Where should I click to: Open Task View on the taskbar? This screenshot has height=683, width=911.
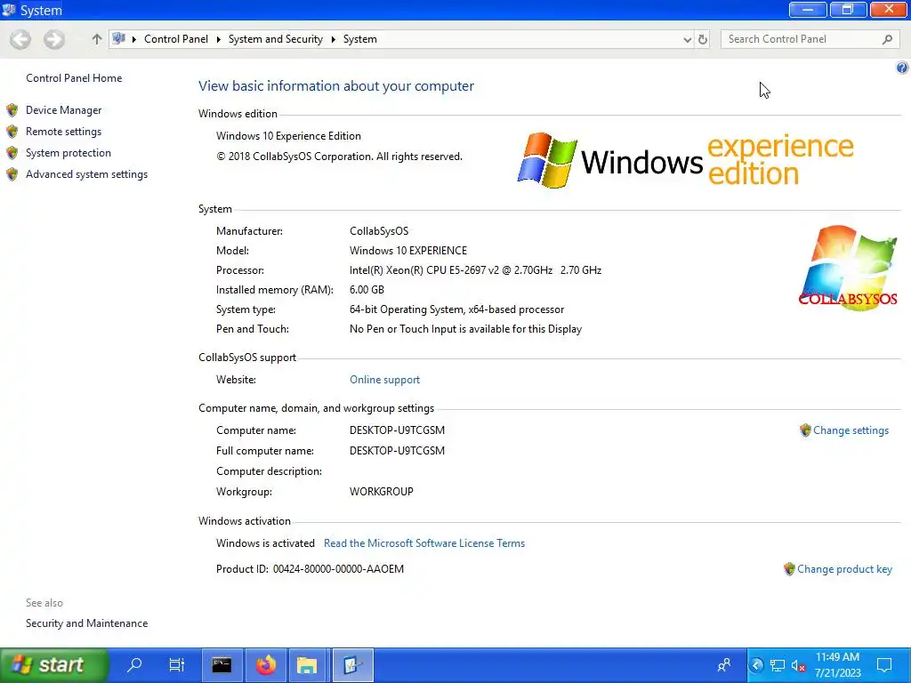click(x=177, y=664)
